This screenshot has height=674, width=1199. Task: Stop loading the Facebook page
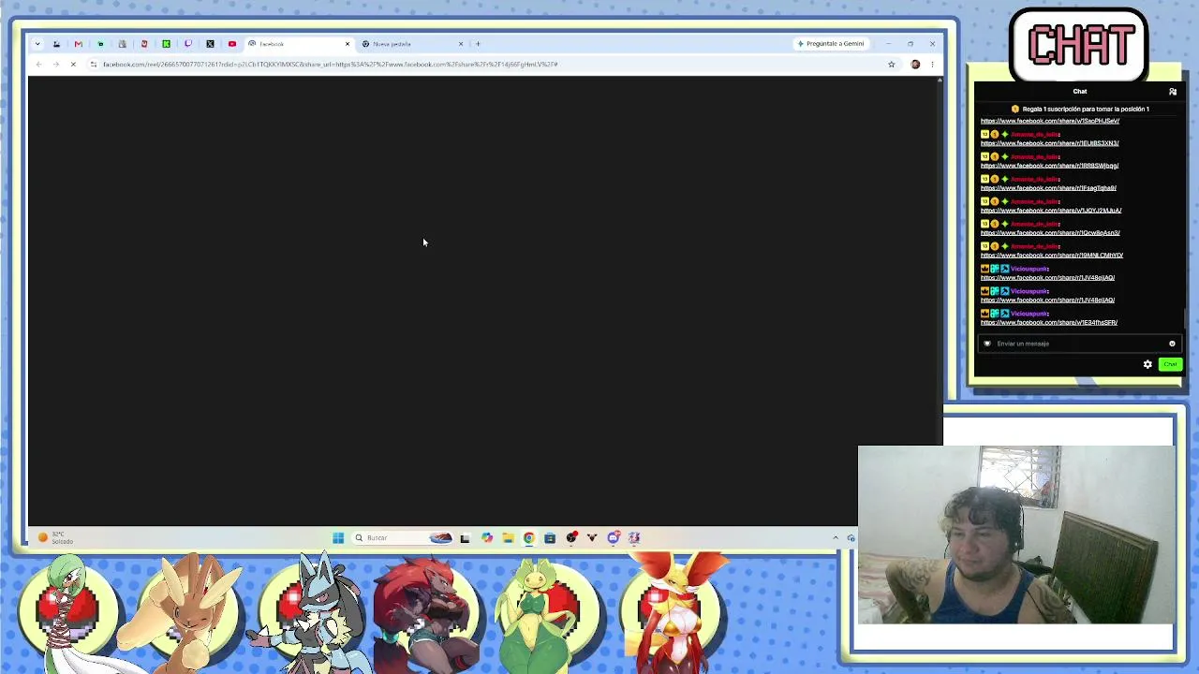point(73,65)
